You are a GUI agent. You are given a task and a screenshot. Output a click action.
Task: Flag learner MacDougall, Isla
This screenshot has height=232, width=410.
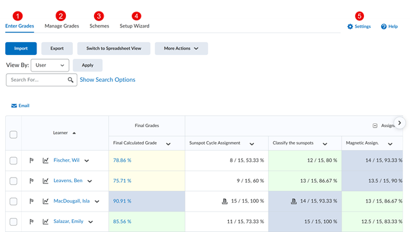31,201
